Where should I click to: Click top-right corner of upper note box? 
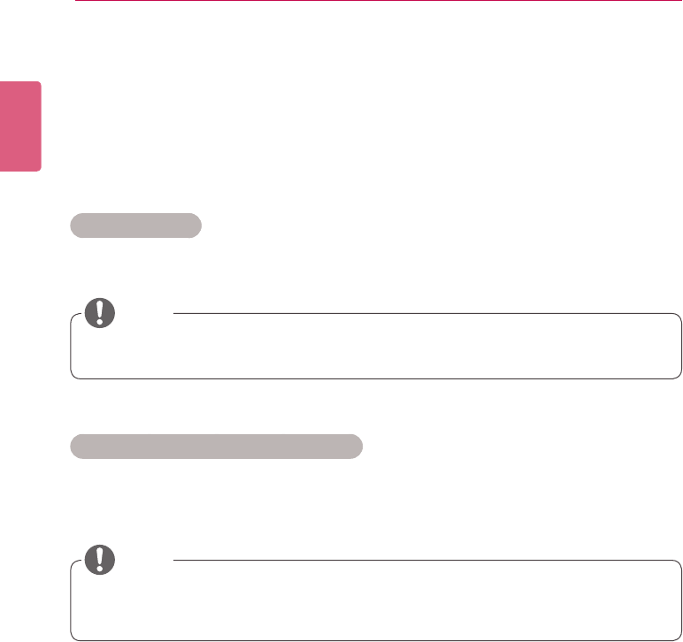[679, 317]
